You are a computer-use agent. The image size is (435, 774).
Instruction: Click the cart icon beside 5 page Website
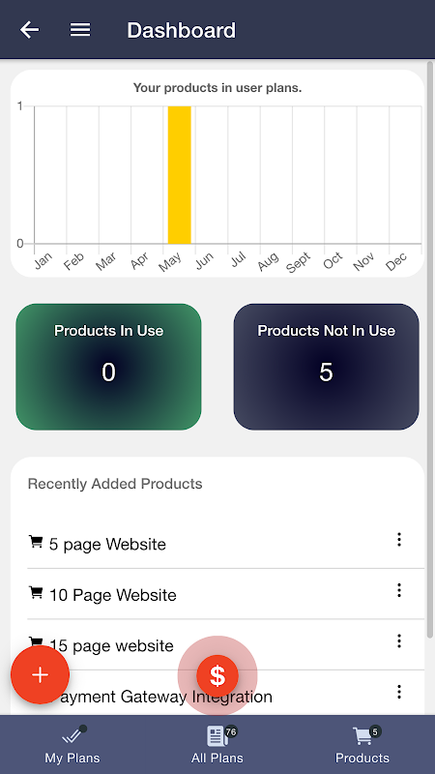(x=36, y=542)
